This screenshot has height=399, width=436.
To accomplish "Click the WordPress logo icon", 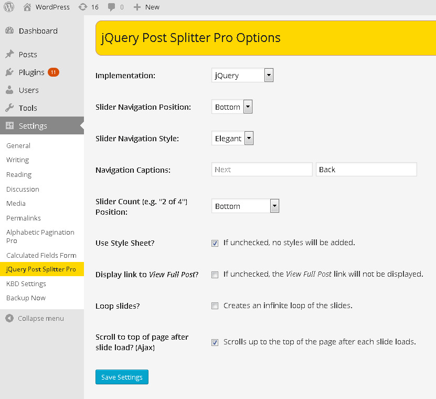I will coord(9,7).
